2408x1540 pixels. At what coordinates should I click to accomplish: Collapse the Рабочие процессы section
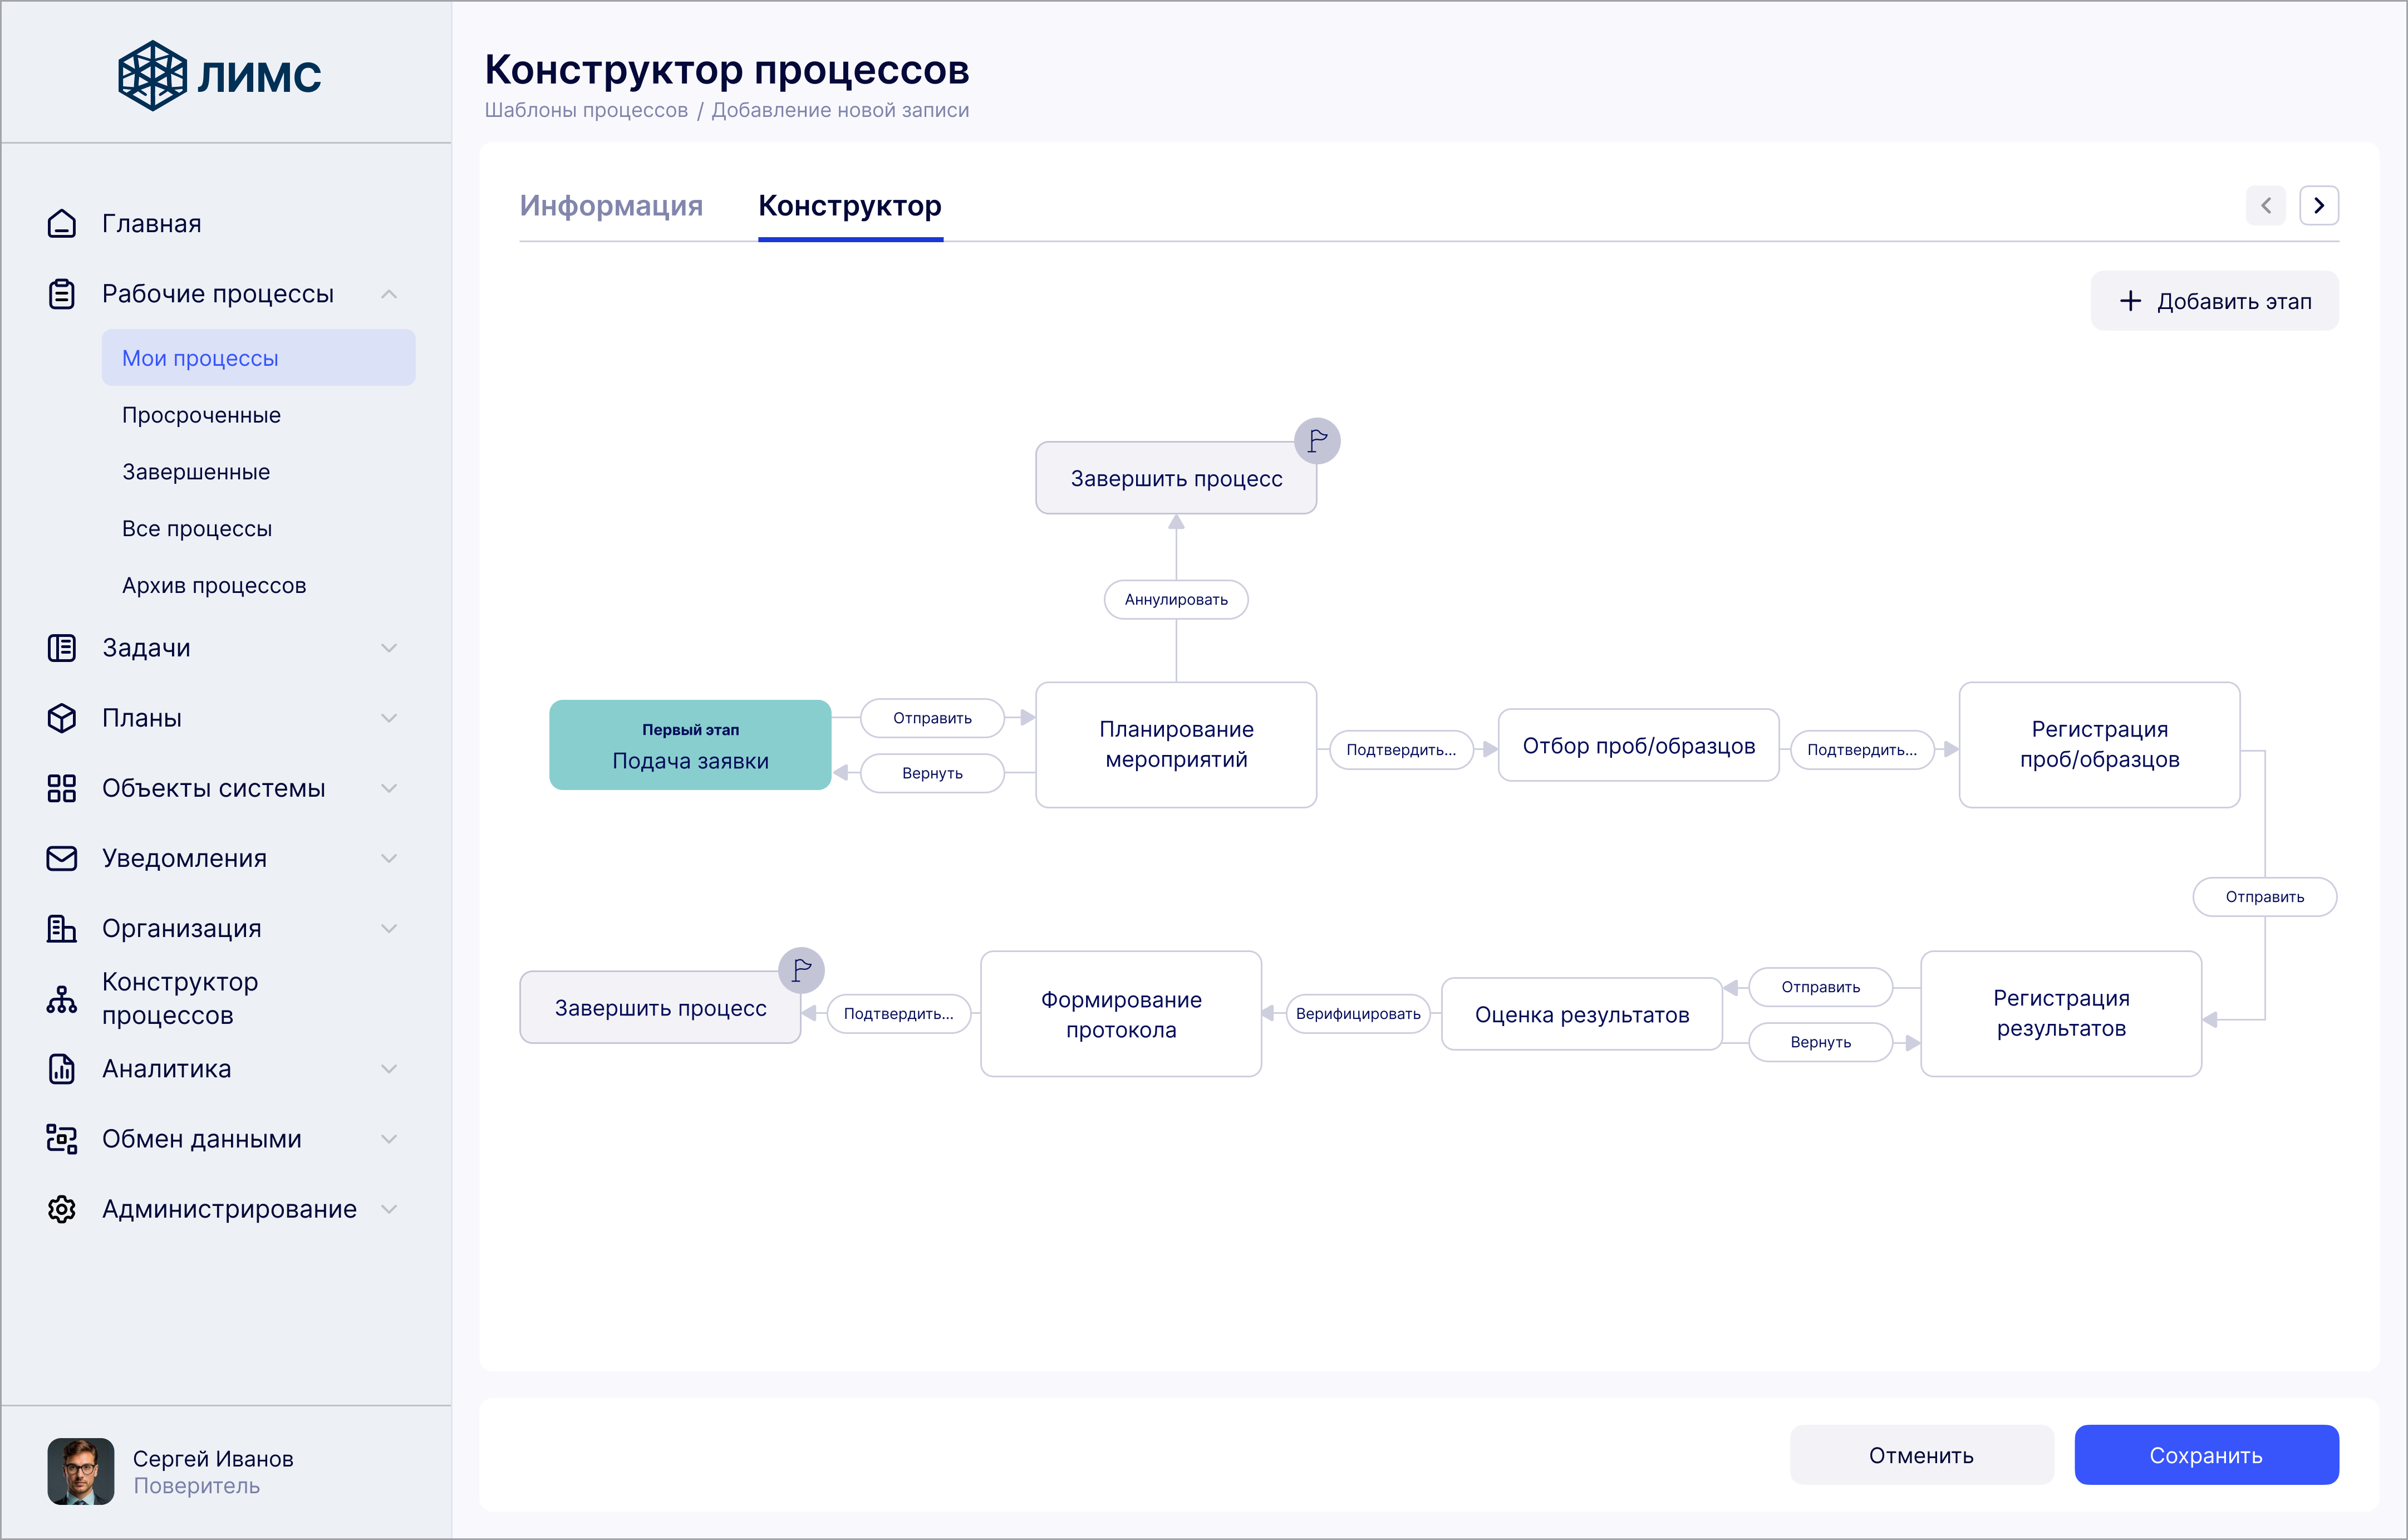[x=389, y=294]
